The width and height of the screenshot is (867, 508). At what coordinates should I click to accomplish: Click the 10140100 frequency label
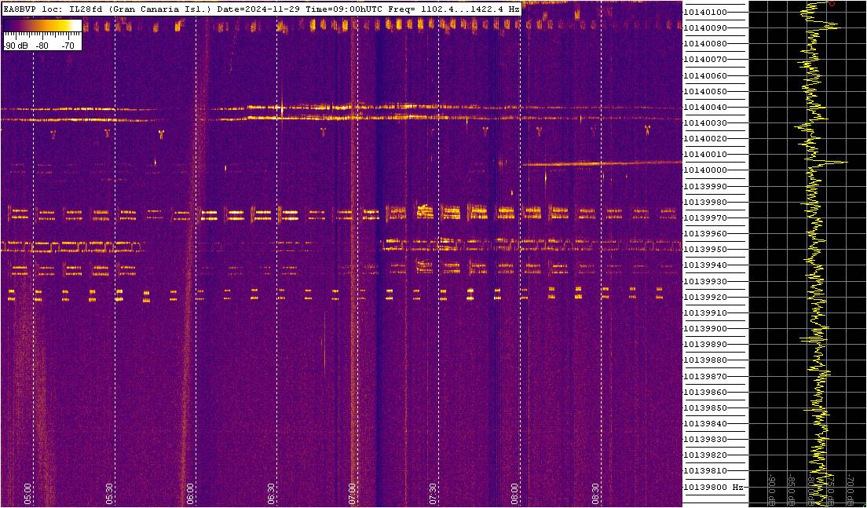coord(705,12)
